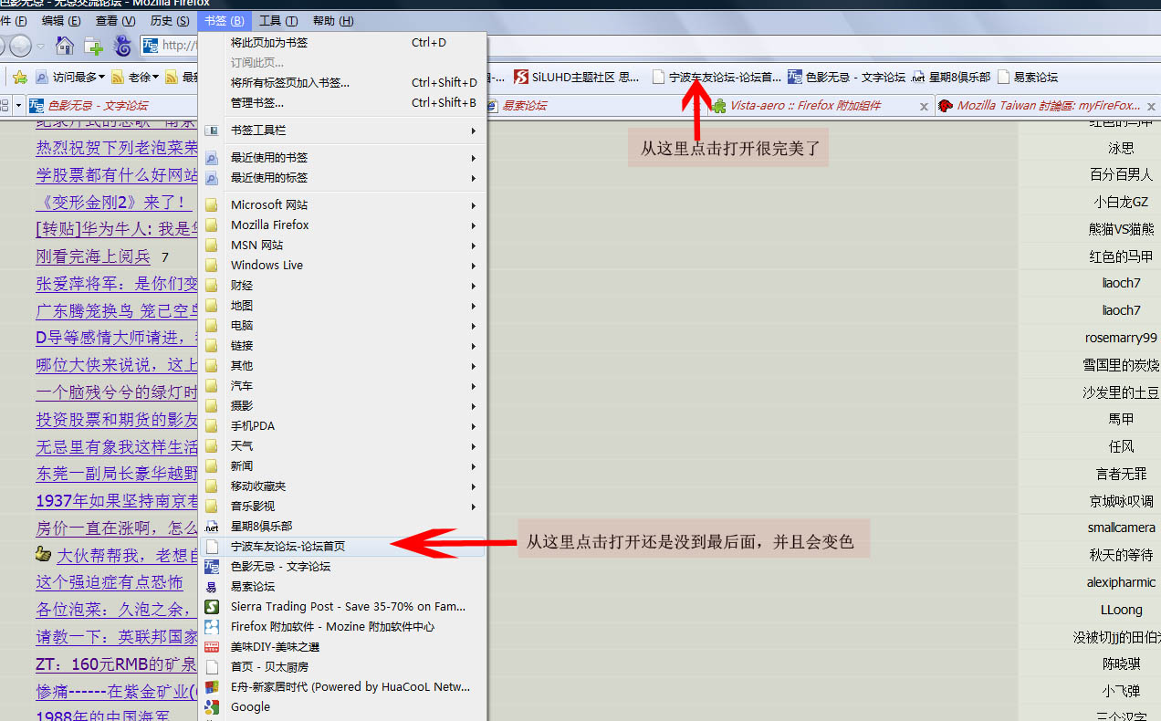Open the 编辑 (E) menu
This screenshot has height=721, width=1161.
pyautogui.click(x=61, y=20)
